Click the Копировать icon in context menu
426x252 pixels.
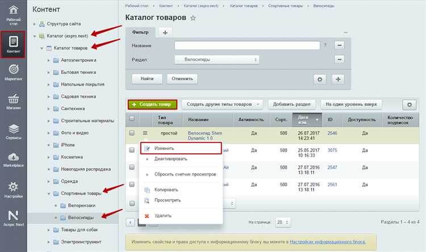coord(147,190)
